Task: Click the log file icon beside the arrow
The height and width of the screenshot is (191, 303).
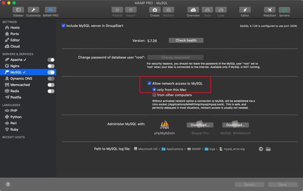Action: click(268, 149)
